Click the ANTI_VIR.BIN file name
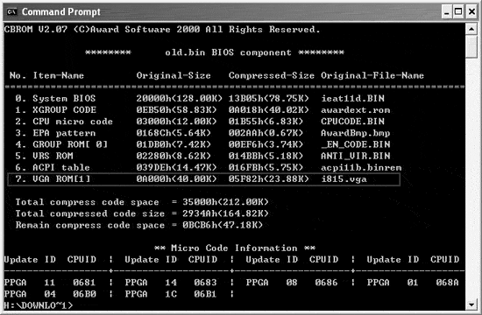The width and height of the screenshot is (482, 315). coord(355,156)
